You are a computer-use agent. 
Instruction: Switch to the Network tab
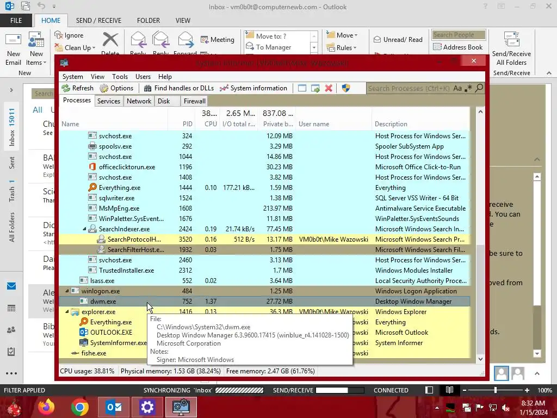click(x=139, y=101)
